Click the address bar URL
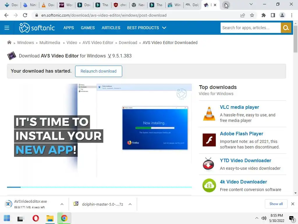 click(104, 15)
